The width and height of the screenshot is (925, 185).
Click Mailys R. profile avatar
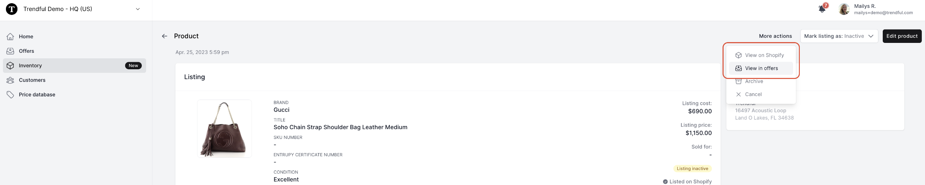coord(844,9)
